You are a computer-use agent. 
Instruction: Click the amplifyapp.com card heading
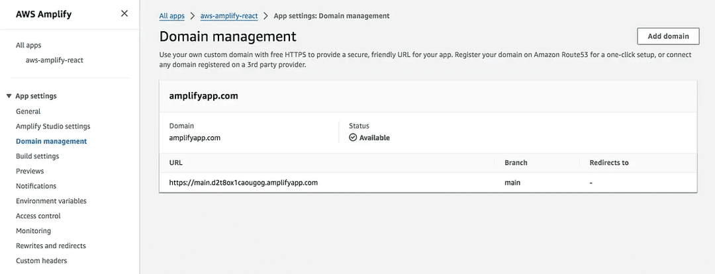click(204, 96)
